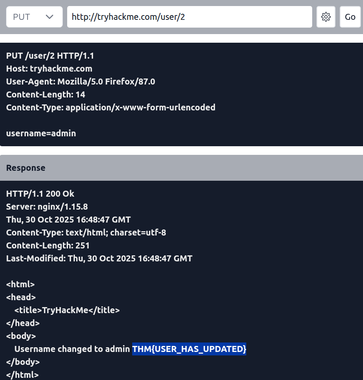Open request settings via gear icon
The width and height of the screenshot is (363, 380).
[326, 17]
